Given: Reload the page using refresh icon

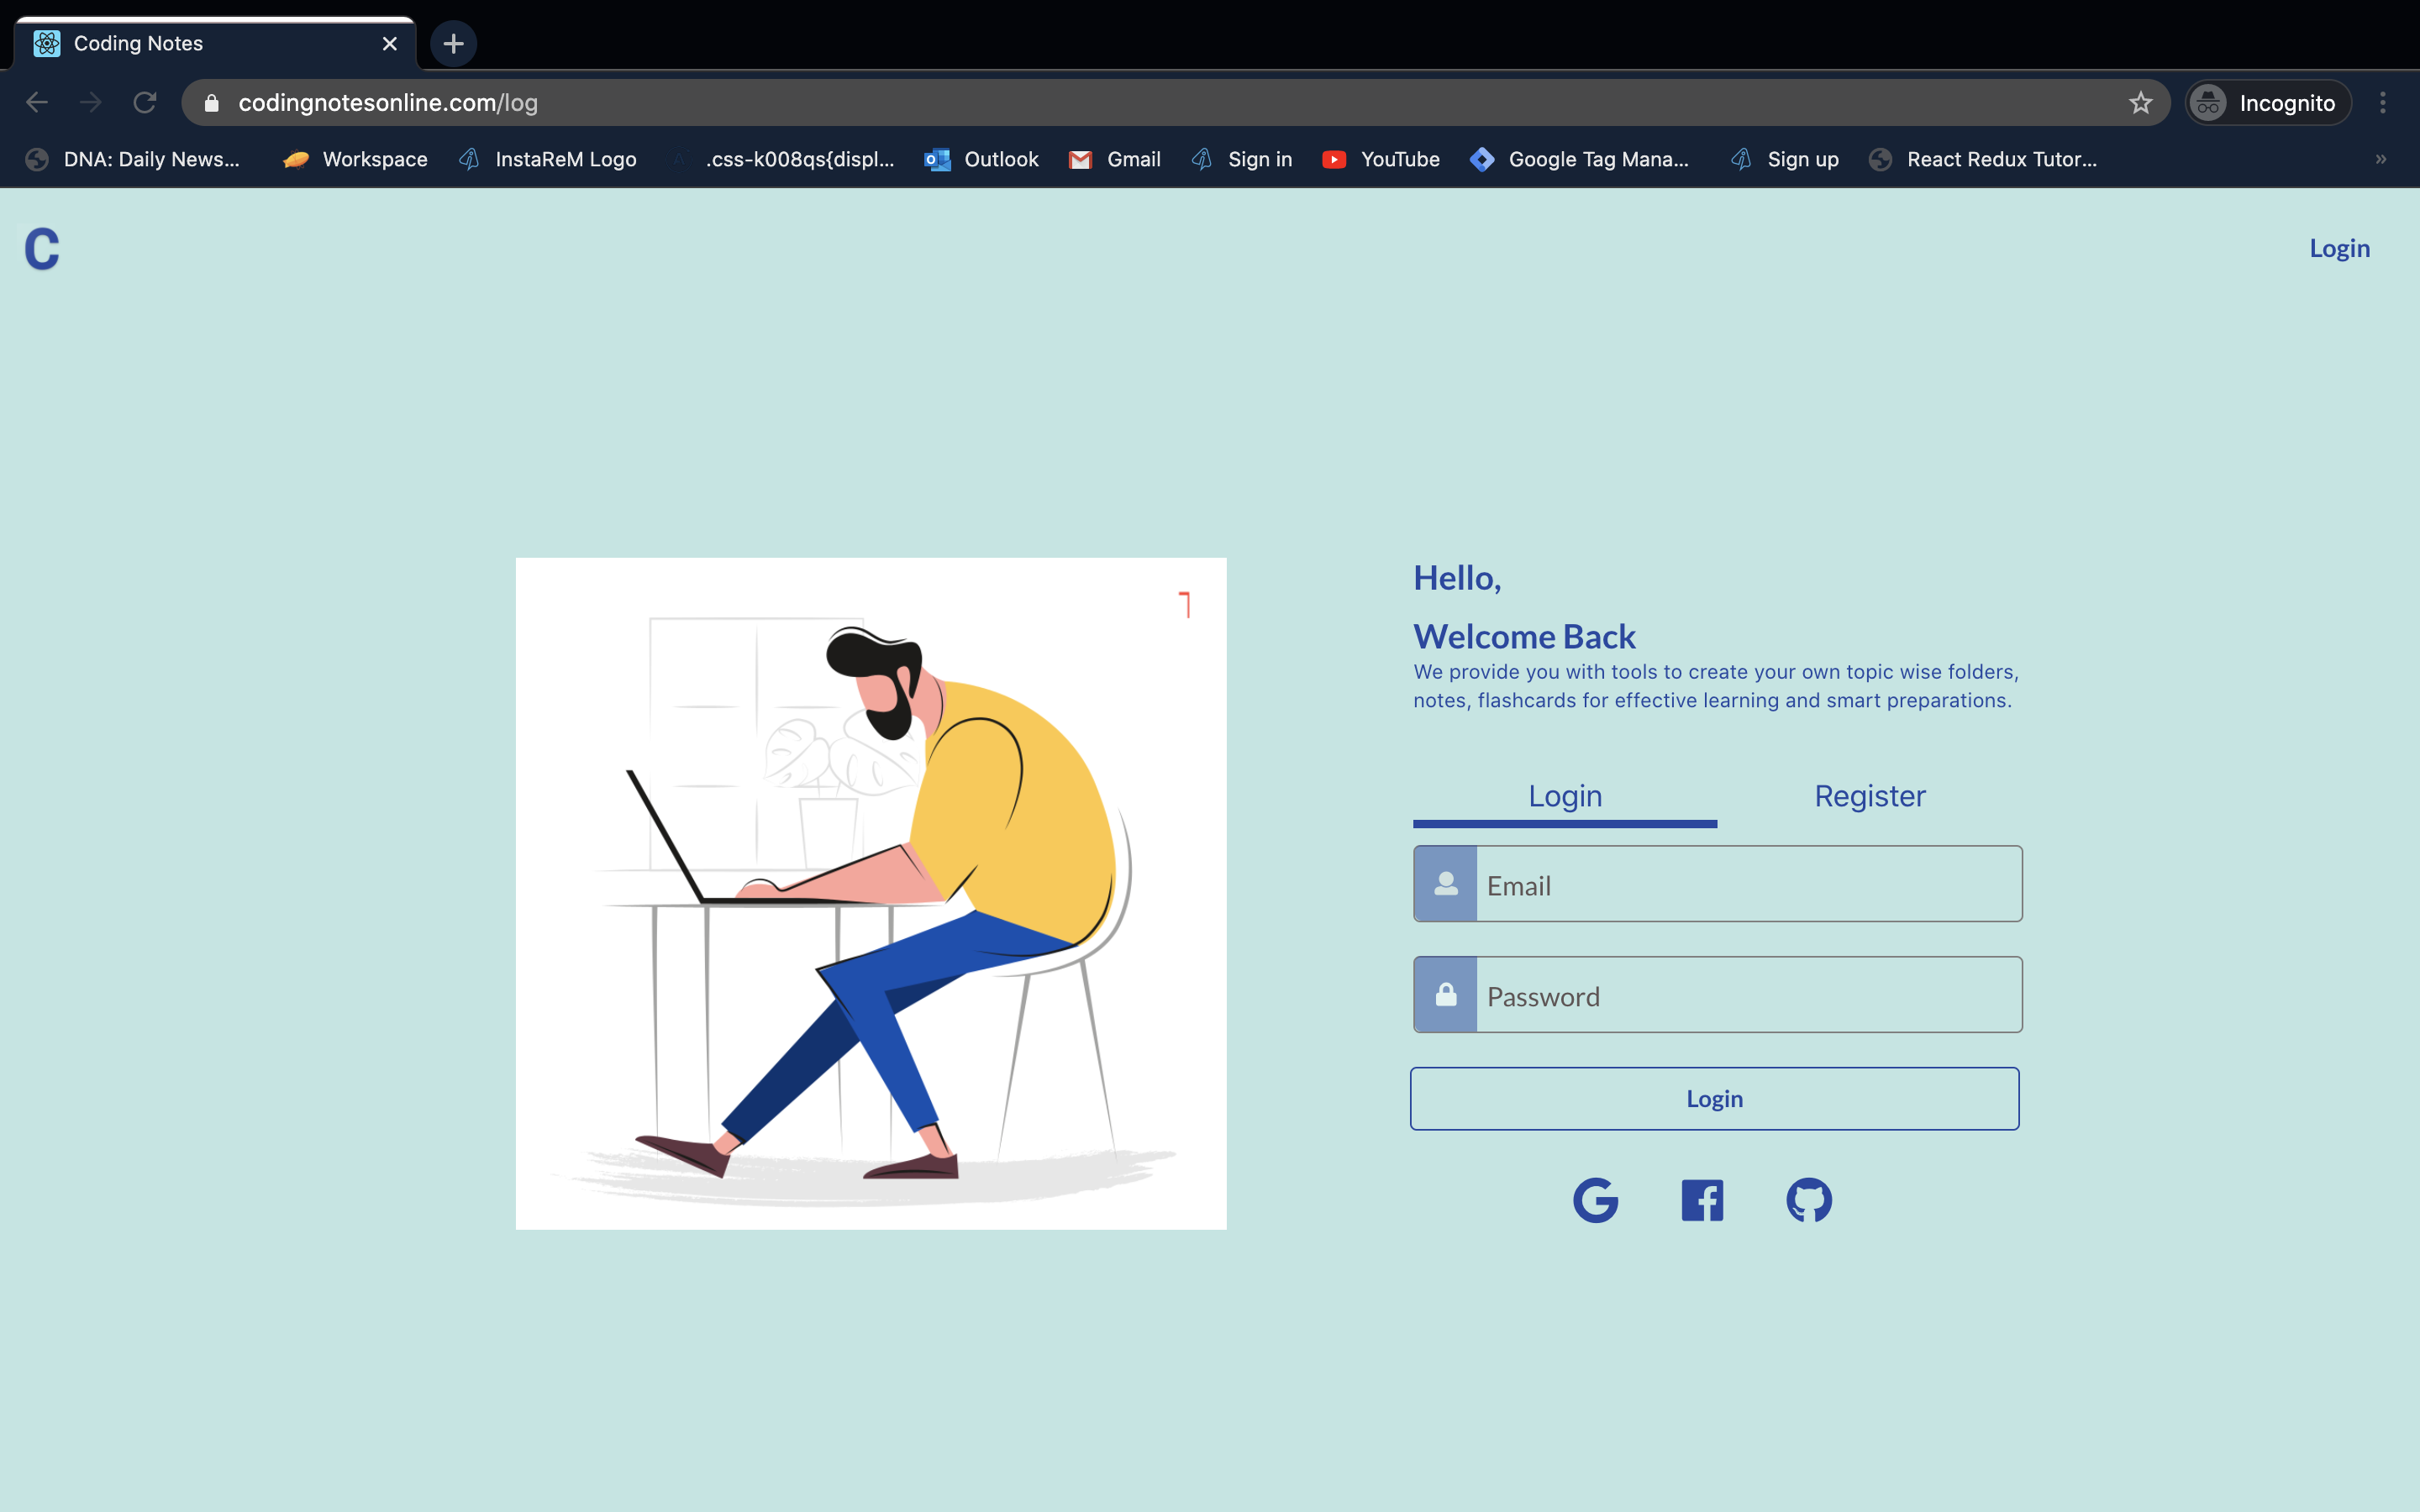Looking at the screenshot, I should pyautogui.click(x=145, y=103).
